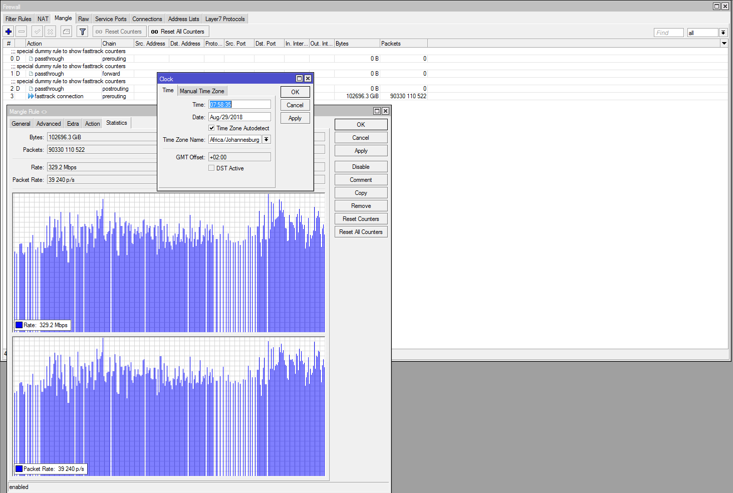Switch to the Manual Time Zone tab
This screenshot has width=733, height=493.
tap(202, 91)
